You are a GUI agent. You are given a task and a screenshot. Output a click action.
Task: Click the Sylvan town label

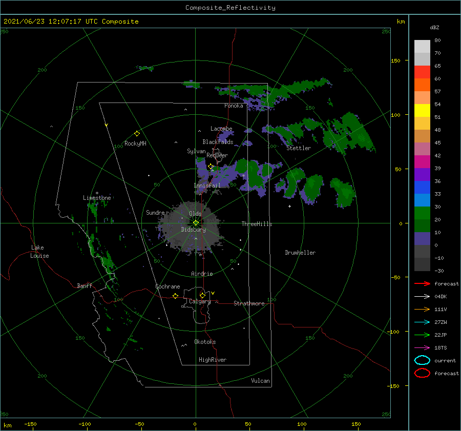[196, 151]
